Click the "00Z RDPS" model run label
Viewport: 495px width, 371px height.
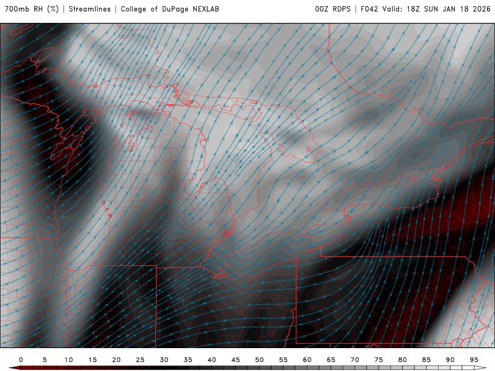tap(333, 9)
